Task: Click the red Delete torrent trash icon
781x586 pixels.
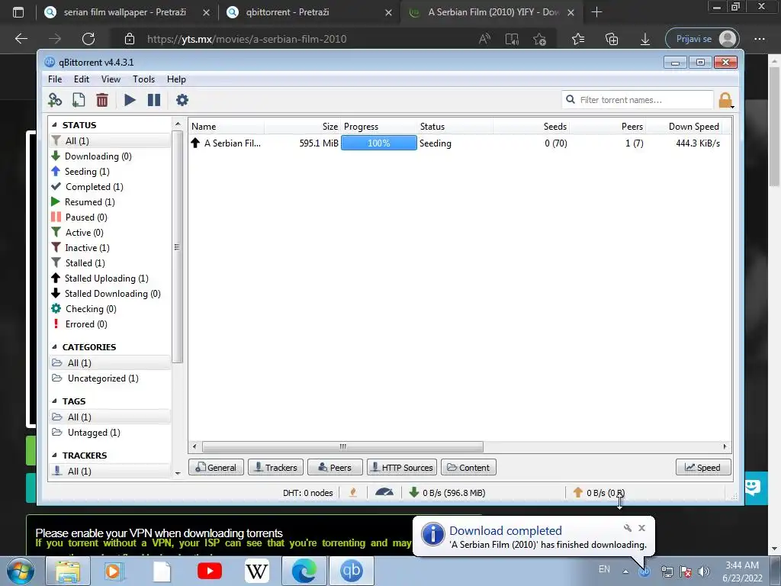Action: pos(102,100)
